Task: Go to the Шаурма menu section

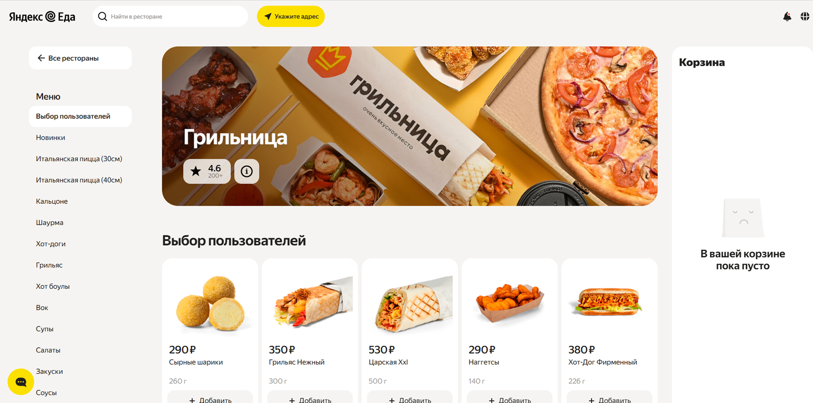Action: pyautogui.click(x=50, y=223)
